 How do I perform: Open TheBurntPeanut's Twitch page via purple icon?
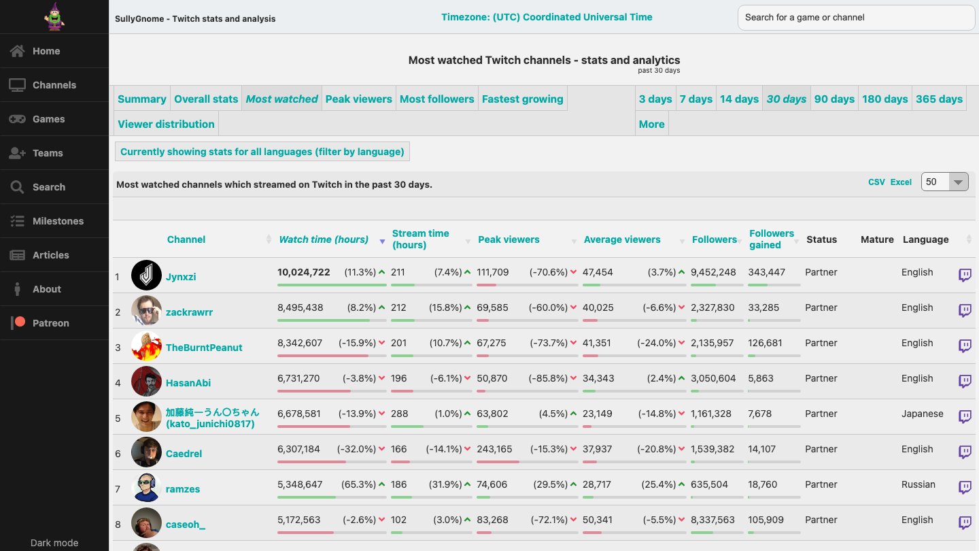965,346
